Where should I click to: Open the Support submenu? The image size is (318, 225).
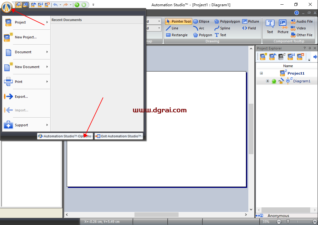[26, 125]
